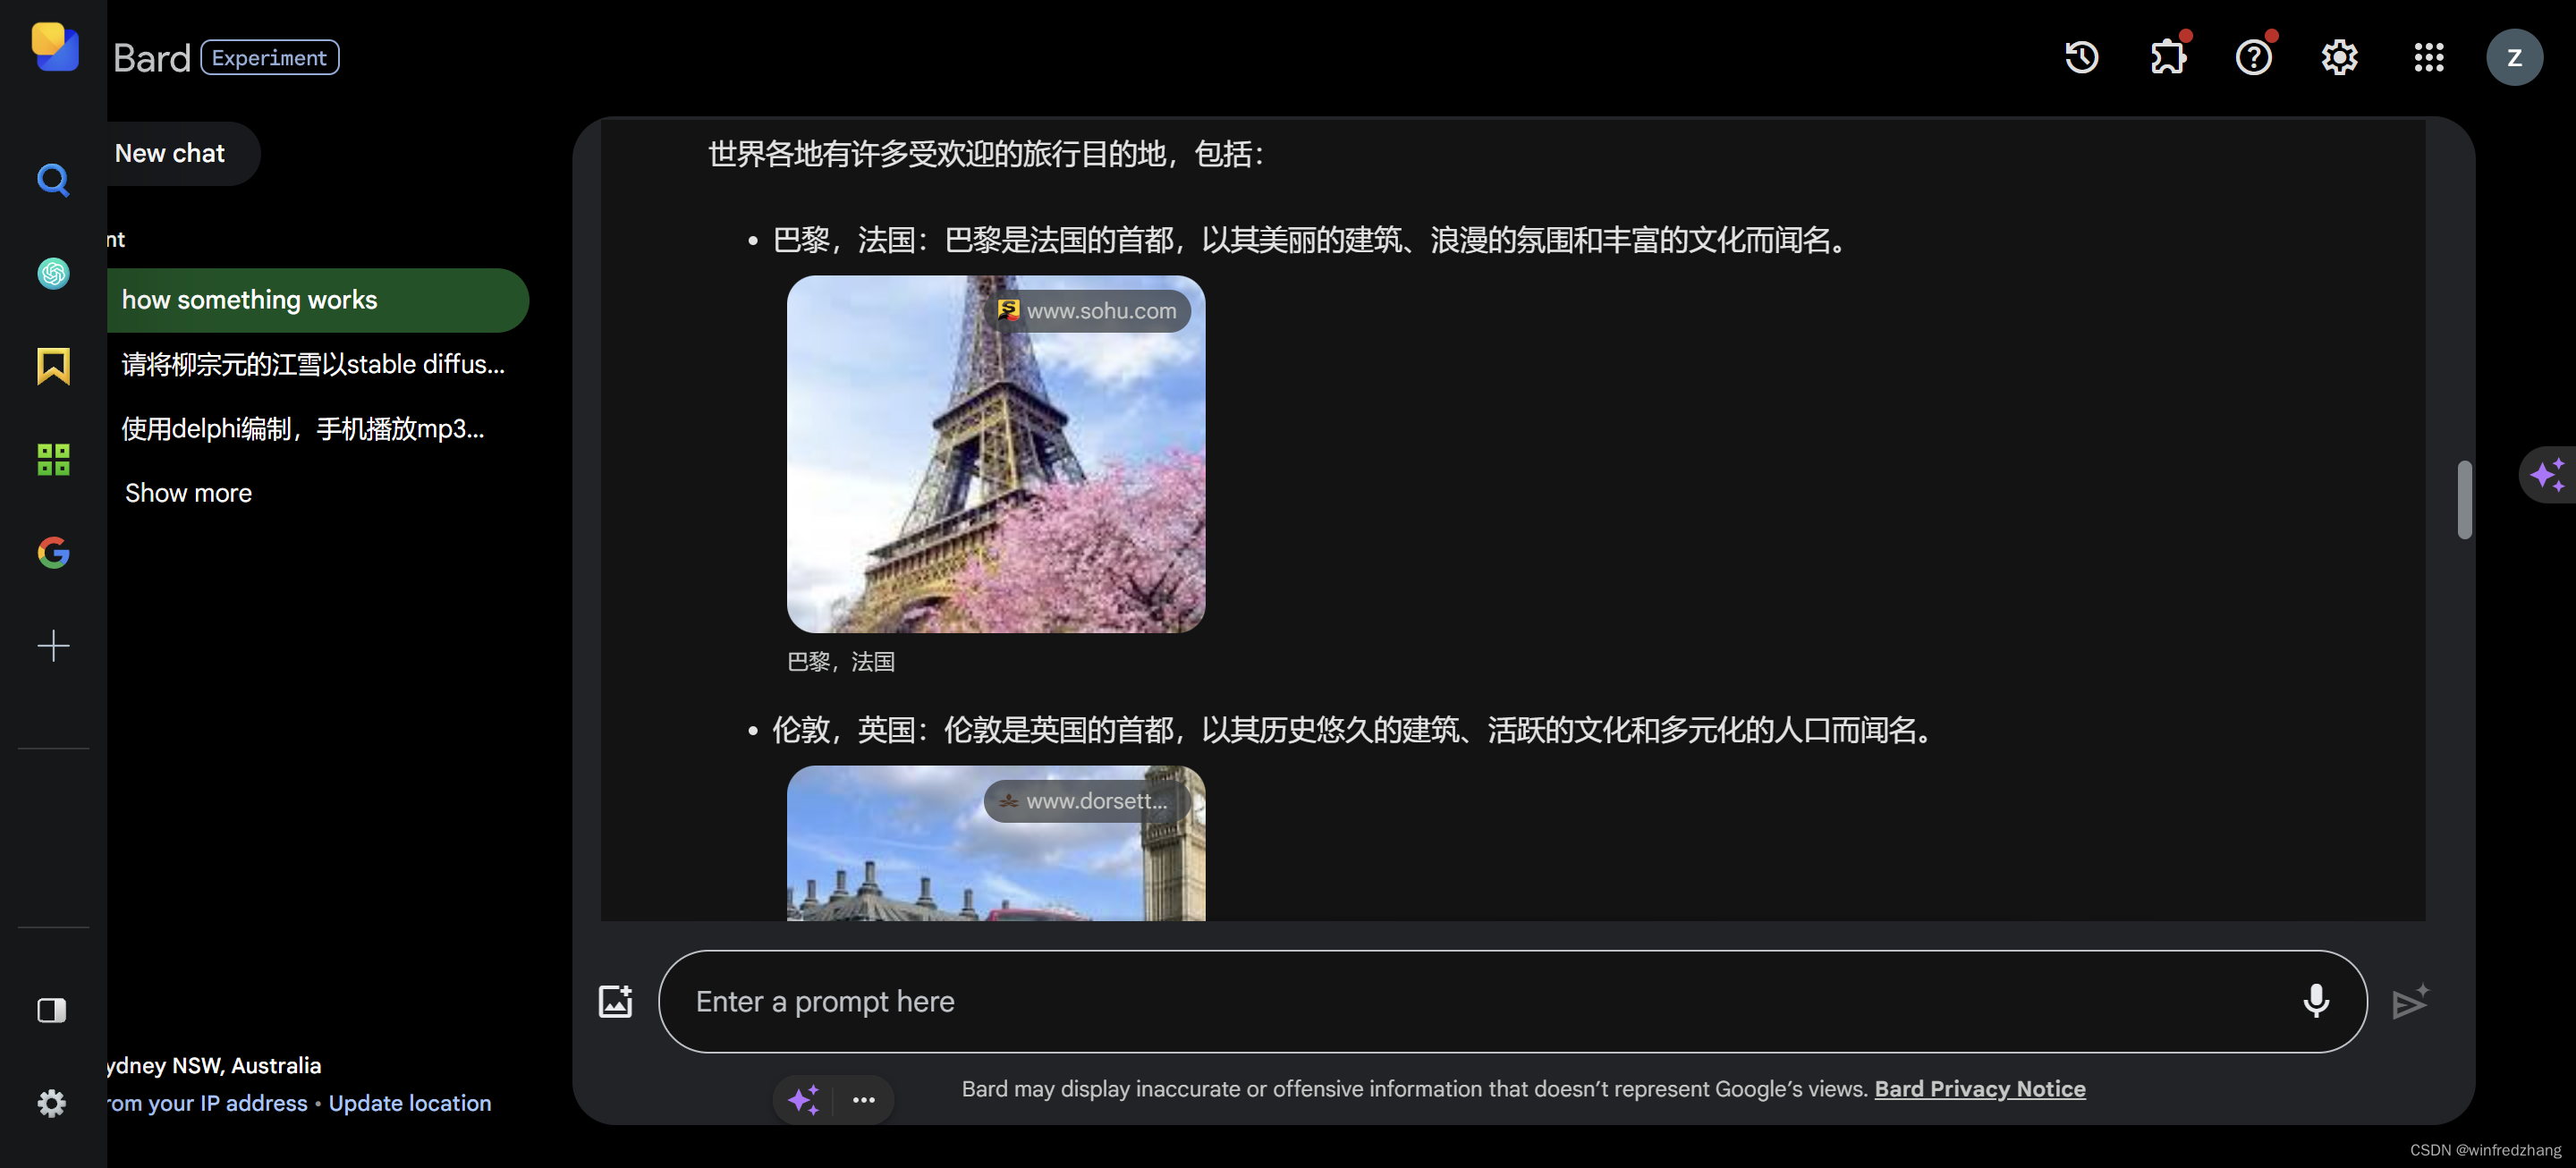Open the Eiffel Tower image thumbnail
Image resolution: width=2576 pixels, height=1168 pixels.
[x=996, y=453]
